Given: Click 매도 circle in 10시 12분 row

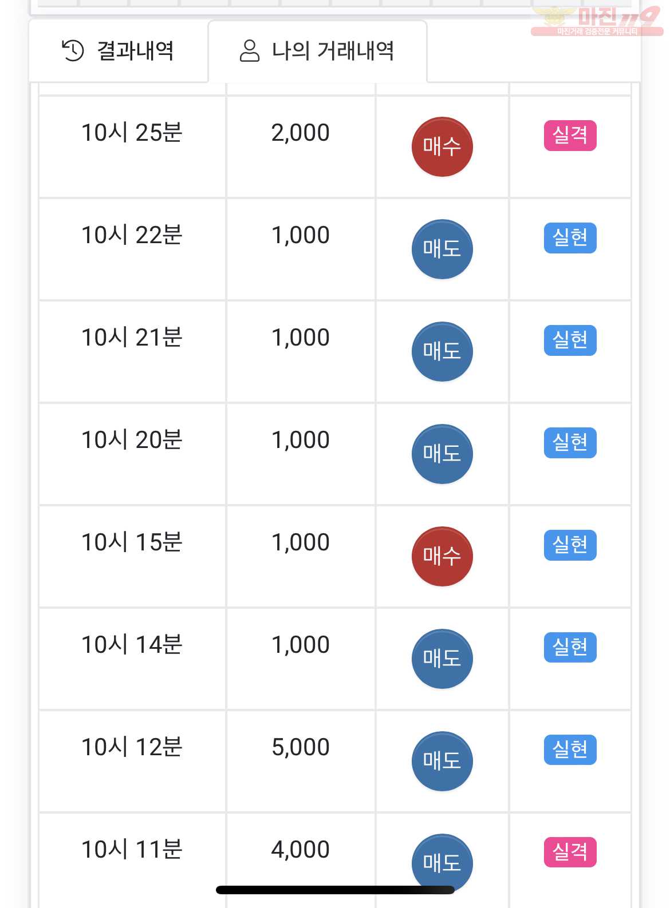Looking at the screenshot, I should pos(442,762).
